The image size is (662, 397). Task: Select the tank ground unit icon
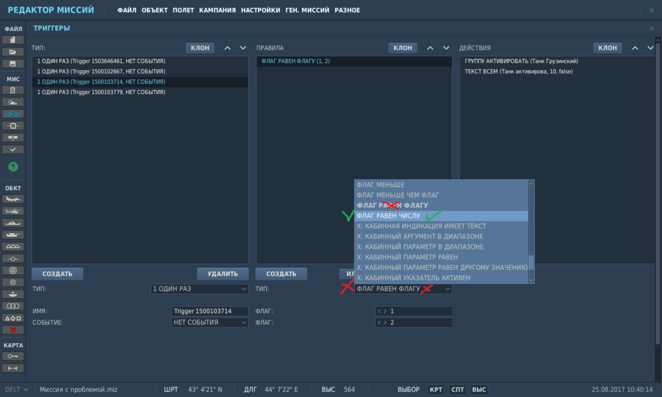pyautogui.click(x=13, y=235)
